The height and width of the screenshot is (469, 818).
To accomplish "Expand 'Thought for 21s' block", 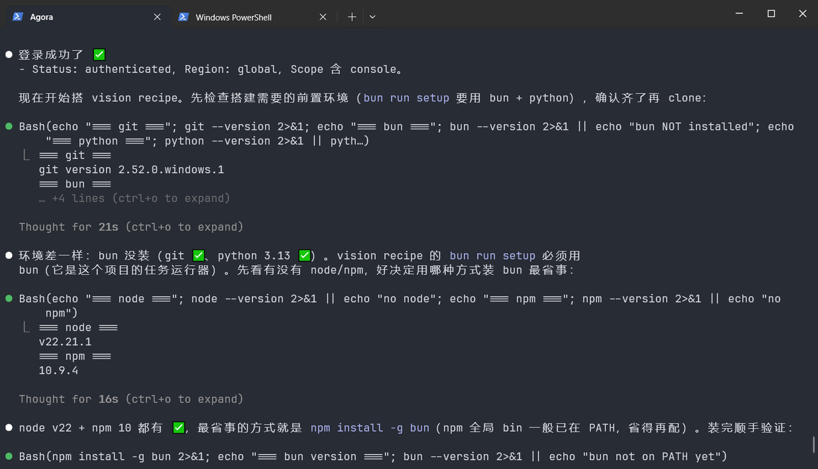I will pyautogui.click(x=131, y=227).
